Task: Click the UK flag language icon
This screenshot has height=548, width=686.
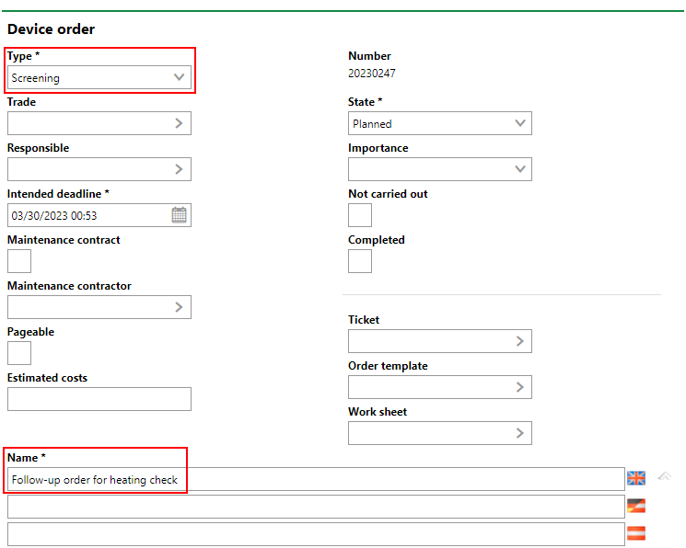Action: (636, 478)
